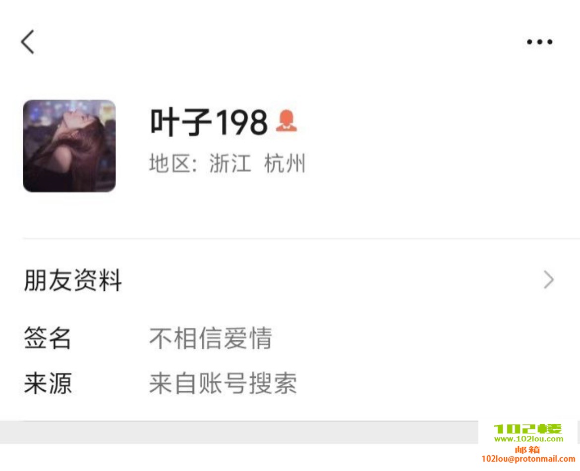Tap the 杭州 city text
The image size is (580, 471).
(285, 163)
